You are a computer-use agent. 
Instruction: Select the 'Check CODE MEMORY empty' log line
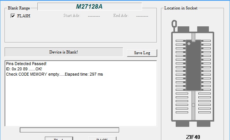(x=54, y=74)
